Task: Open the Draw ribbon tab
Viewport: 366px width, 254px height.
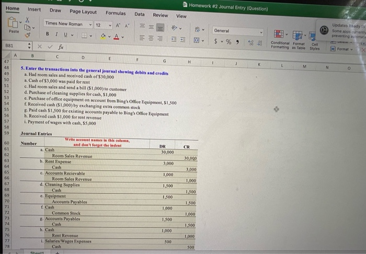Action: [55, 10]
